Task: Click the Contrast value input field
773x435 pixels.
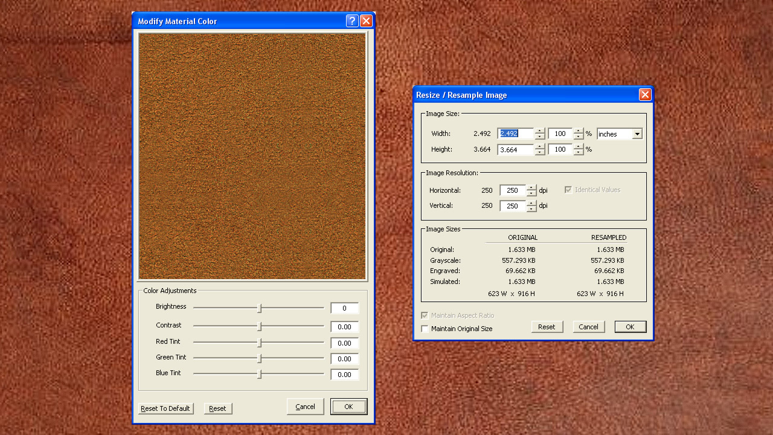Action: coord(344,327)
